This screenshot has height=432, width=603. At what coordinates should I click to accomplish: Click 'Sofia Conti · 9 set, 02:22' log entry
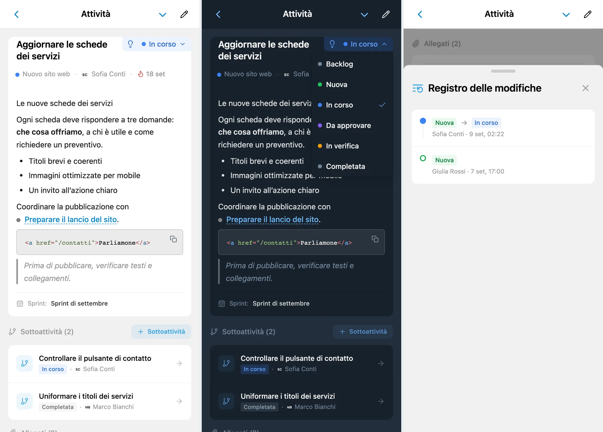[x=468, y=134]
